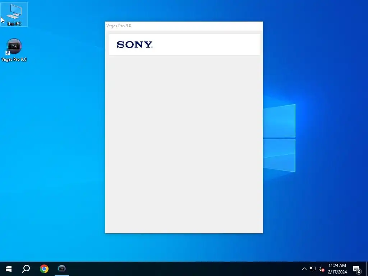Launch Google Chrome from the taskbar
This screenshot has width=368, height=276.
(x=44, y=269)
